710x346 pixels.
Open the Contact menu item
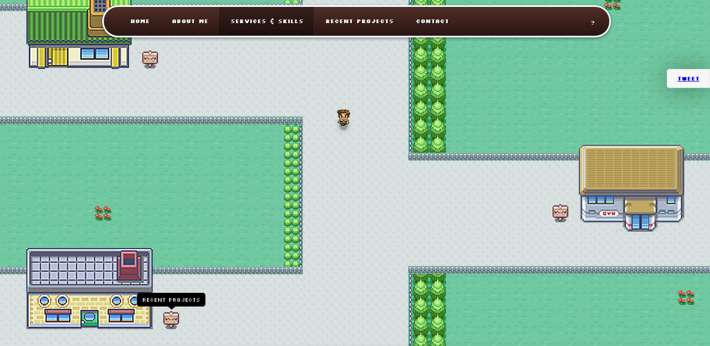coord(432,22)
